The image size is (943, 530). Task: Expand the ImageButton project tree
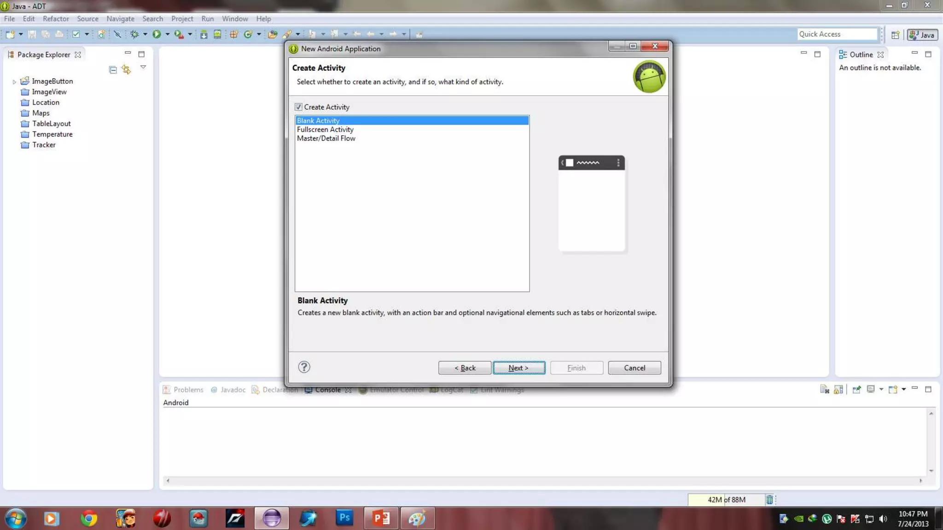pos(14,82)
